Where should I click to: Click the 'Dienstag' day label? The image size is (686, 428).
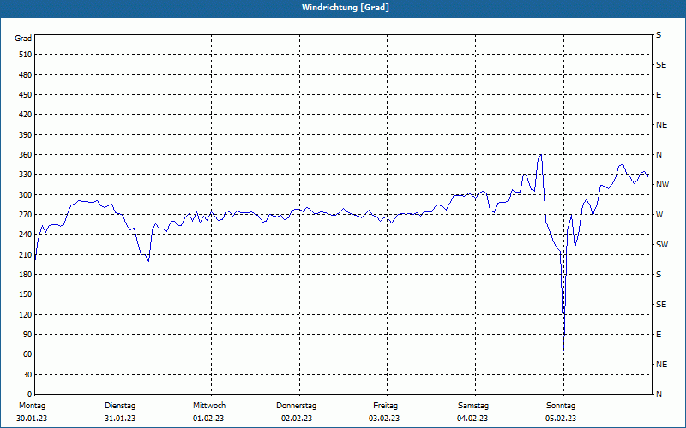click(x=120, y=406)
